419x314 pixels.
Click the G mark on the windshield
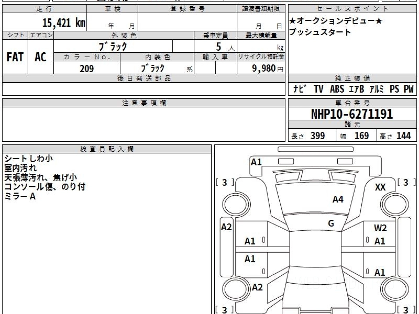coord(331,224)
